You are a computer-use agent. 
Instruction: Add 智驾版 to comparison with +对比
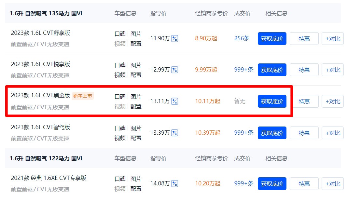point(333,133)
